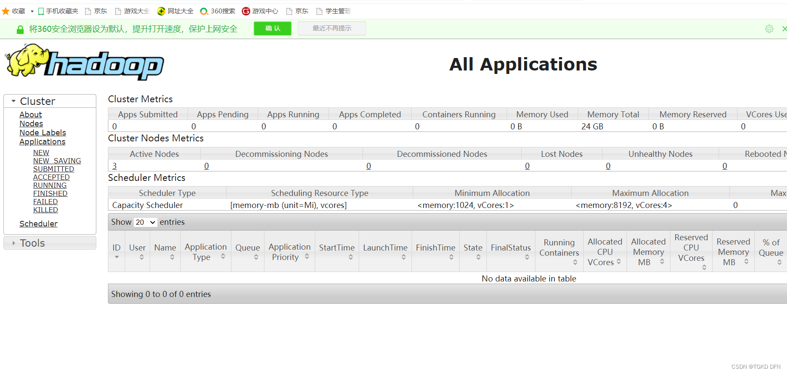The width and height of the screenshot is (787, 373).
Task: Sort table by Reserved Memory MB column
Action: [x=747, y=261]
